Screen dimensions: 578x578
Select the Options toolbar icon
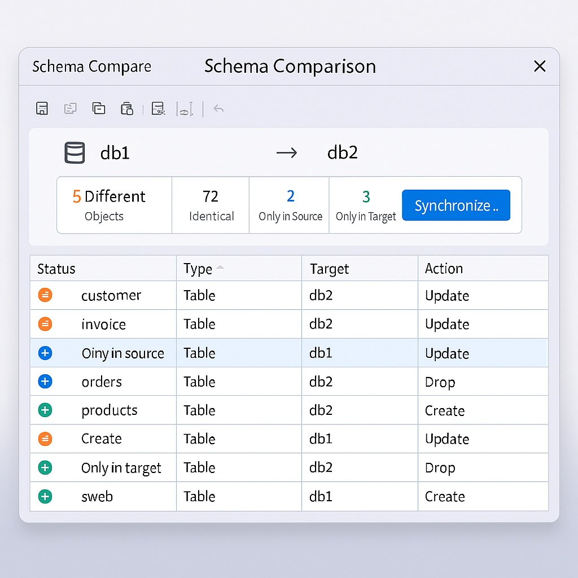[x=186, y=108]
